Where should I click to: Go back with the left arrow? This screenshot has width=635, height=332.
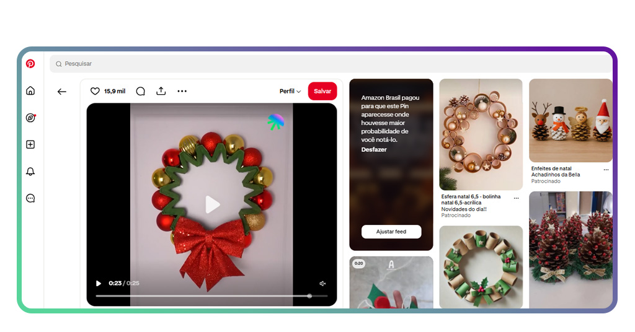(x=62, y=92)
